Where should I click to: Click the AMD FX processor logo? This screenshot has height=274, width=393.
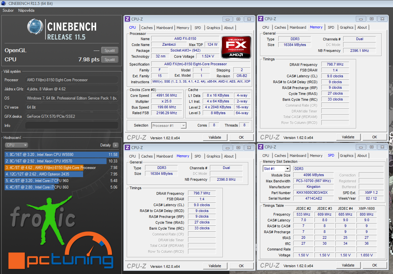coord(236,47)
